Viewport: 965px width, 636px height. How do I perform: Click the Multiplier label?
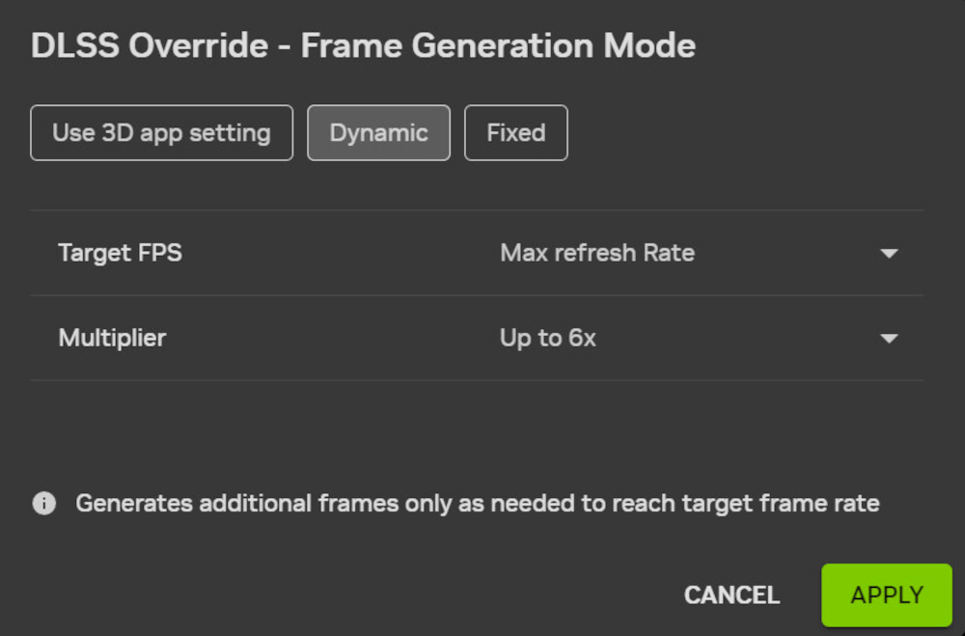click(x=112, y=338)
